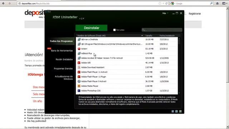
Task: Click program list scroll down arrow
Action: tap(179, 93)
